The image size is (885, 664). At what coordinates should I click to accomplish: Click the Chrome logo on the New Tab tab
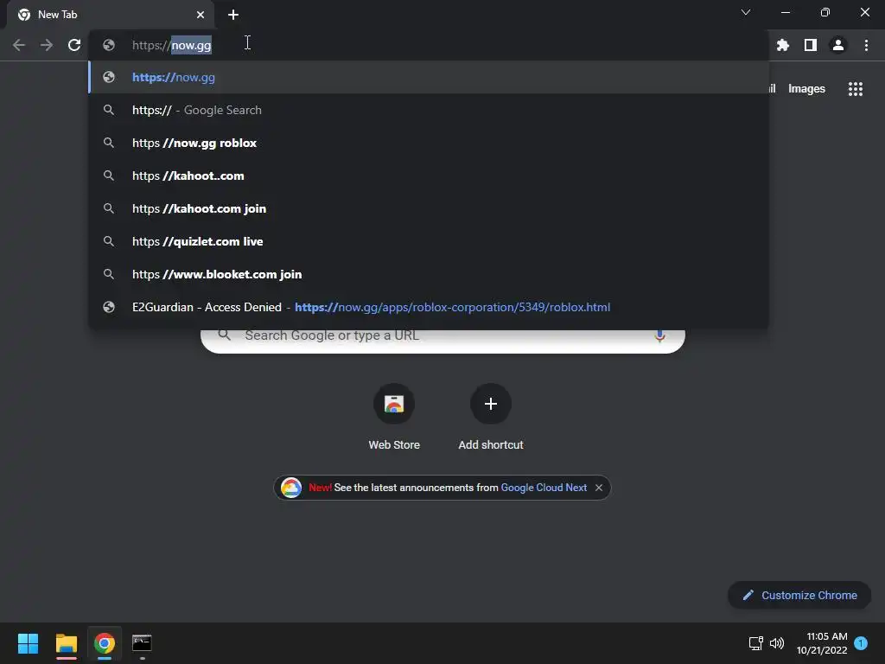coord(23,15)
